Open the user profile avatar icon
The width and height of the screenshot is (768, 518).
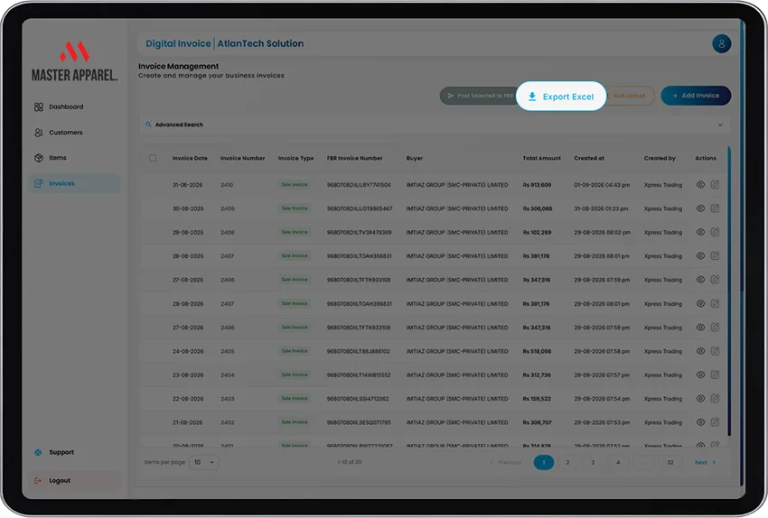pyautogui.click(x=721, y=43)
